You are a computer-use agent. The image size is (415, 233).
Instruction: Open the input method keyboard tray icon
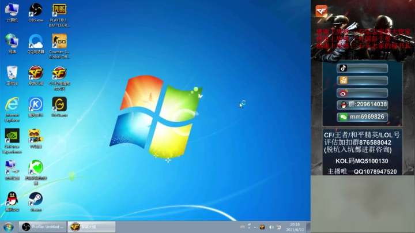click(243, 227)
